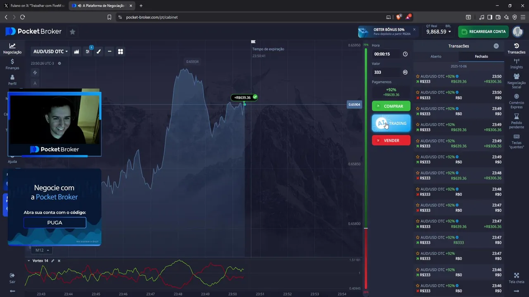Viewport: 529px width, 297px height.
Task: Launch the AI TRADING button
Action: coord(391,123)
